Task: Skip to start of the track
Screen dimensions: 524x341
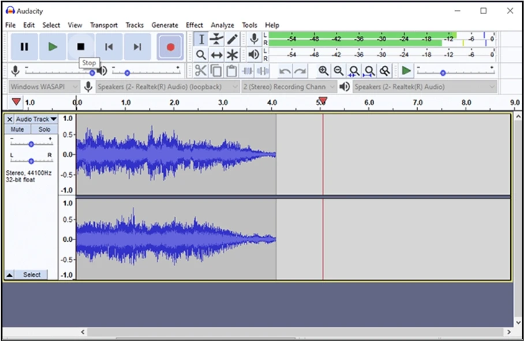Action: pyautogui.click(x=109, y=47)
